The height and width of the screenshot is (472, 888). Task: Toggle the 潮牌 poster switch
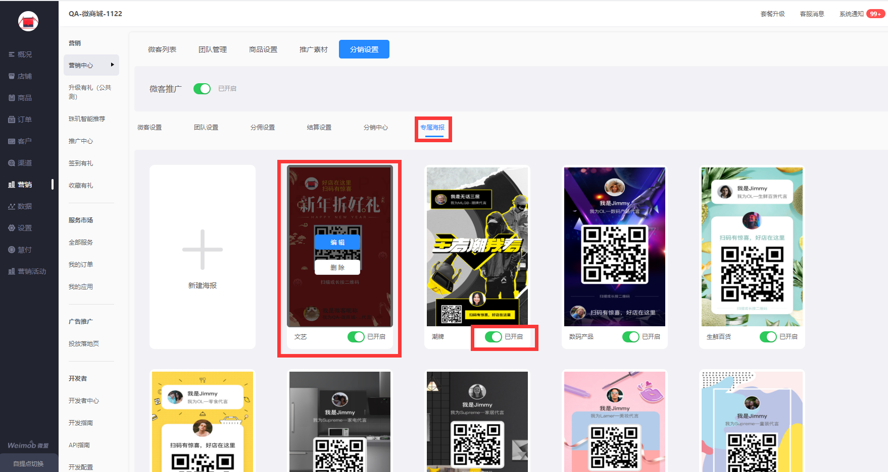494,337
